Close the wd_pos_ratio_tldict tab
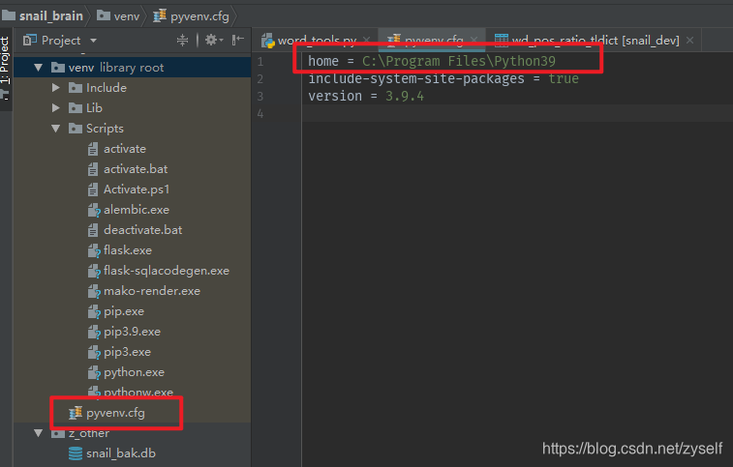 pyautogui.click(x=689, y=41)
